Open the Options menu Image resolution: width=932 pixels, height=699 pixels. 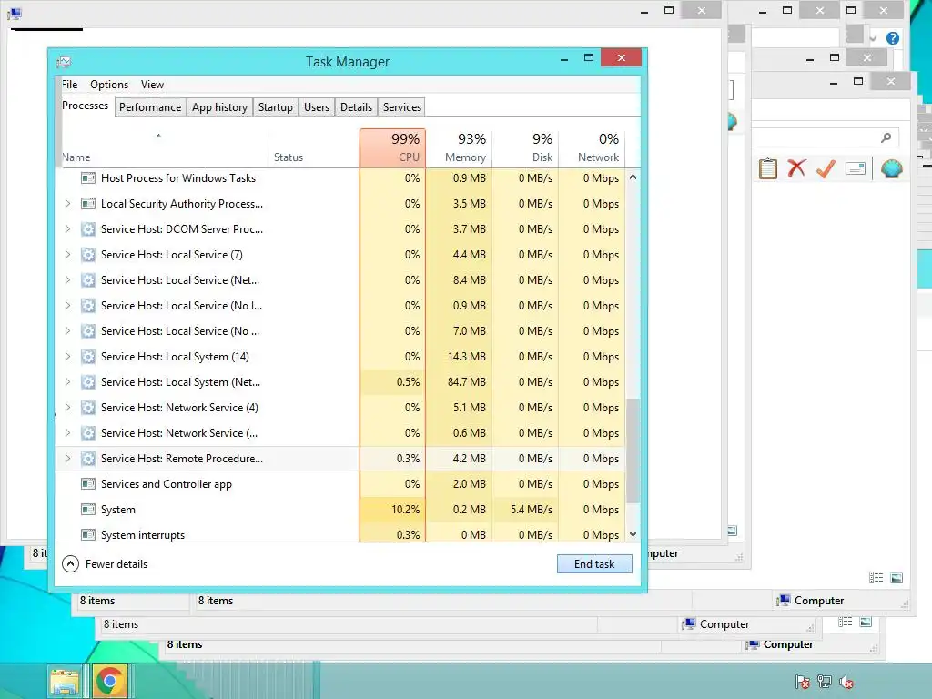click(109, 85)
